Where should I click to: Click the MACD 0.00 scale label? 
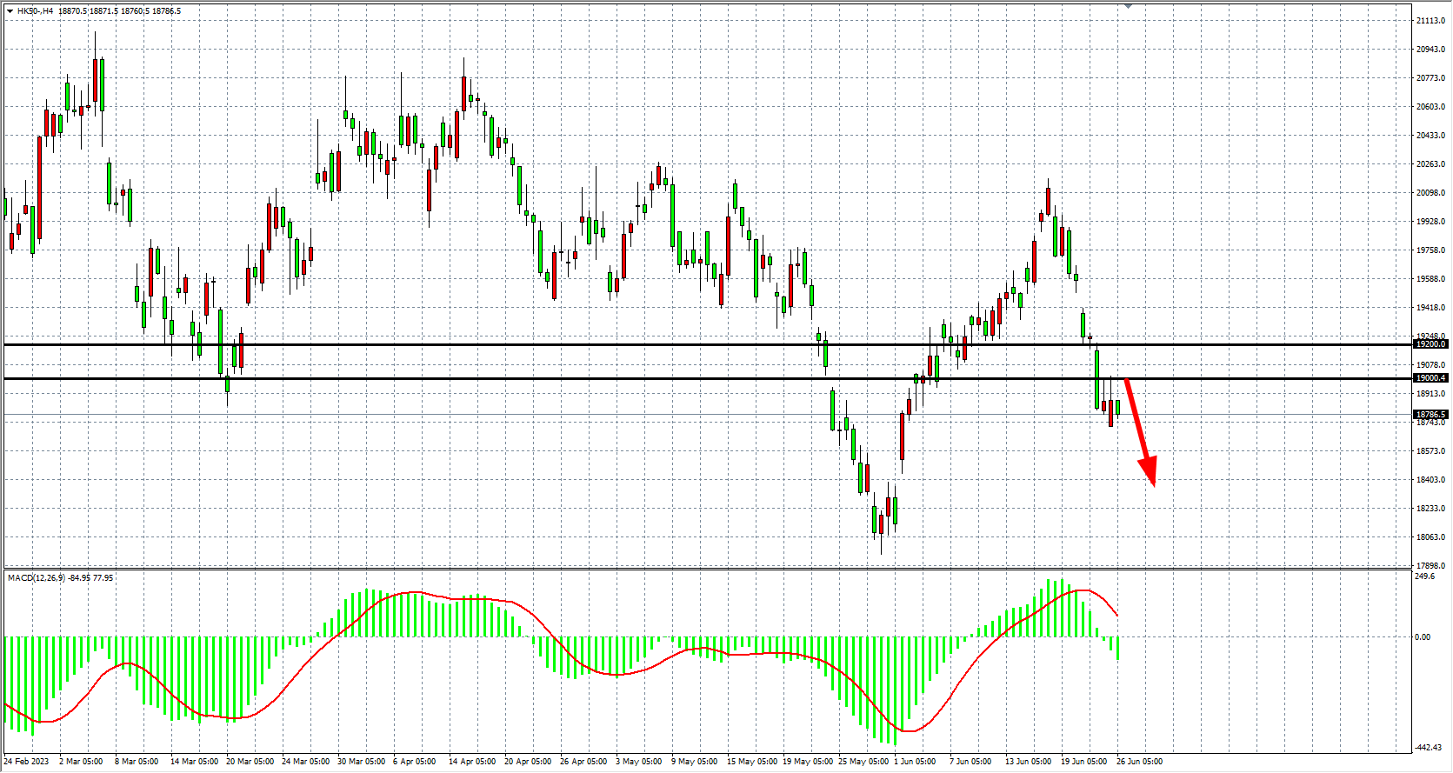tap(1423, 637)
